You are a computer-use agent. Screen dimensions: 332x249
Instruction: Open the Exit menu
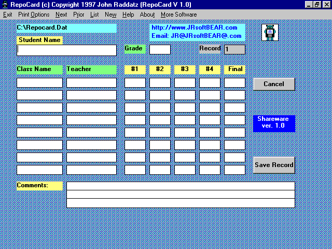pyautogui.click(x=7, y=15)
